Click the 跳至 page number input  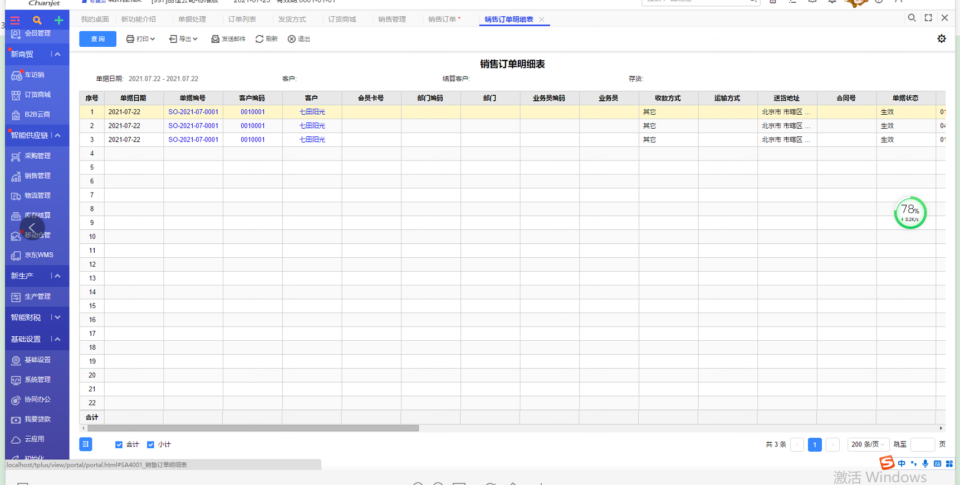(922, 444)
